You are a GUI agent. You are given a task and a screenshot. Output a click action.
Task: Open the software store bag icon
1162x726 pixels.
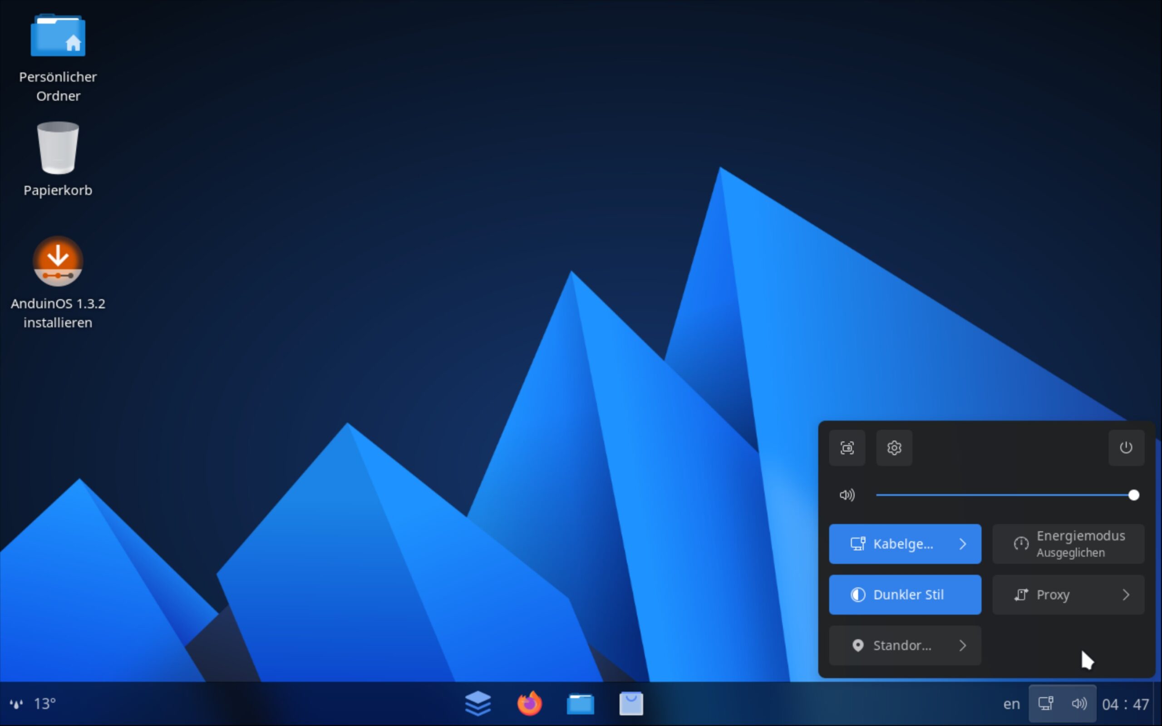[x=631, y=703]
